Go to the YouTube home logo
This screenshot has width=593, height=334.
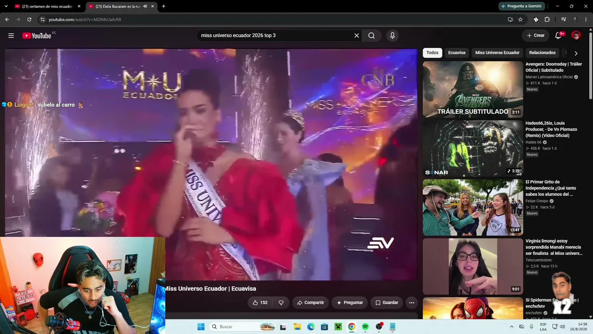[37, 36]
